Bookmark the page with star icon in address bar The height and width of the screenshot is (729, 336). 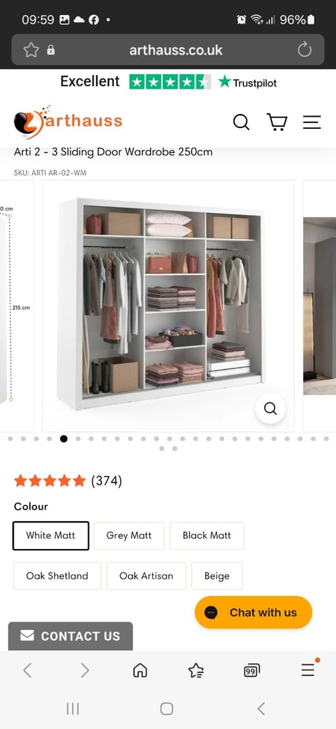pos(31,50)
